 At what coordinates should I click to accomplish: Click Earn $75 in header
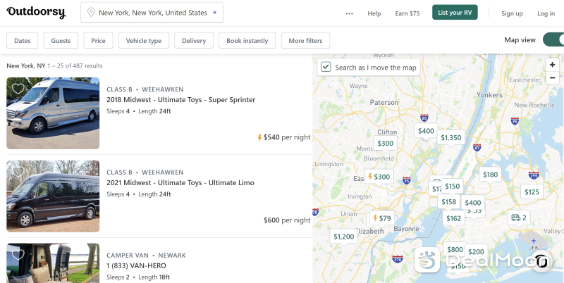pyautogui.click(x=407, y=13)
